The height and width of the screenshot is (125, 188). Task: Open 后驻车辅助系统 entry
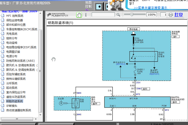(16, 74)
